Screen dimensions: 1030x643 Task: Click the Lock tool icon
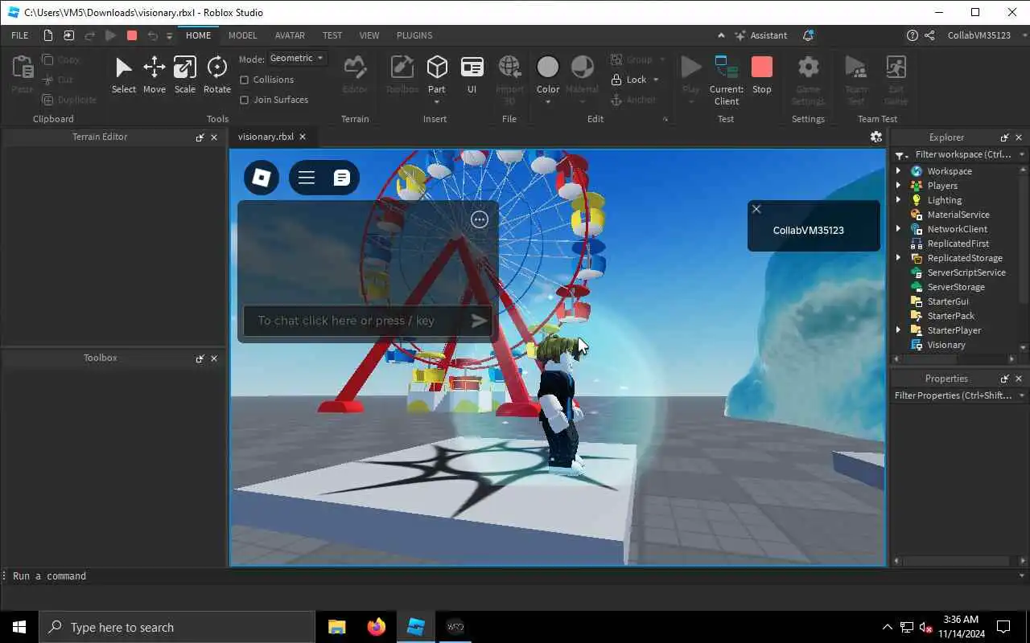pyautogui.click(x=616, y=80)
